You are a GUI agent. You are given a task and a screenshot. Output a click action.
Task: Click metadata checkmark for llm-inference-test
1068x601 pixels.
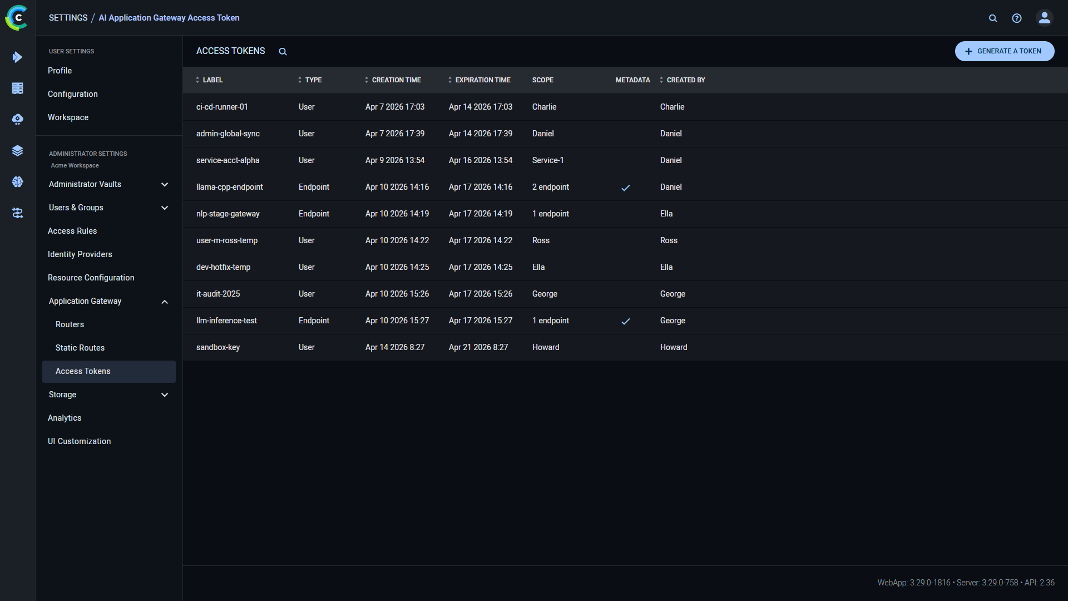coord(626,321)
